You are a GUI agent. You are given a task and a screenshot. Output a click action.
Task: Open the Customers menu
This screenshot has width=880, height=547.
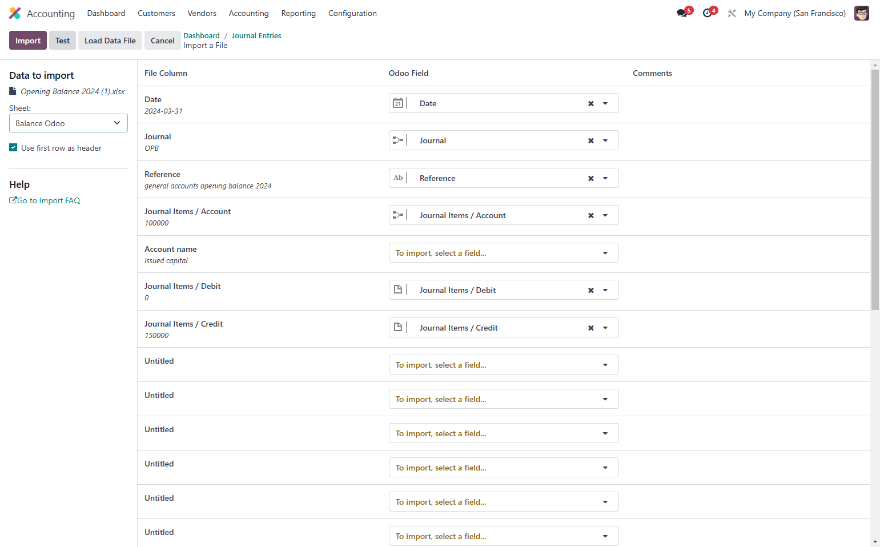156,13
